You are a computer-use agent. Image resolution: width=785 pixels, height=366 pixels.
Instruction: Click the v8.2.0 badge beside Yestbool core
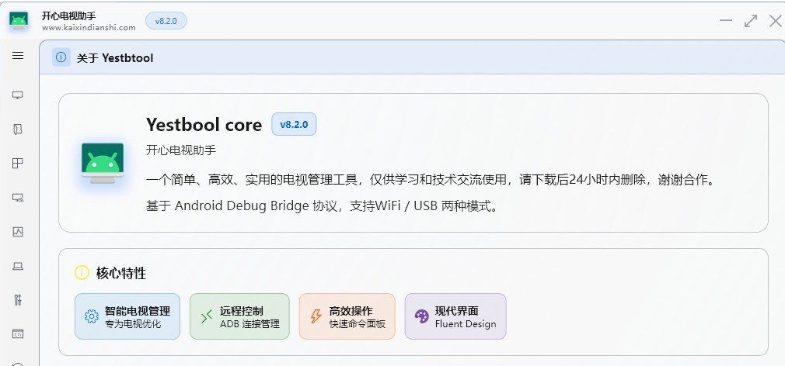point(294,125)
